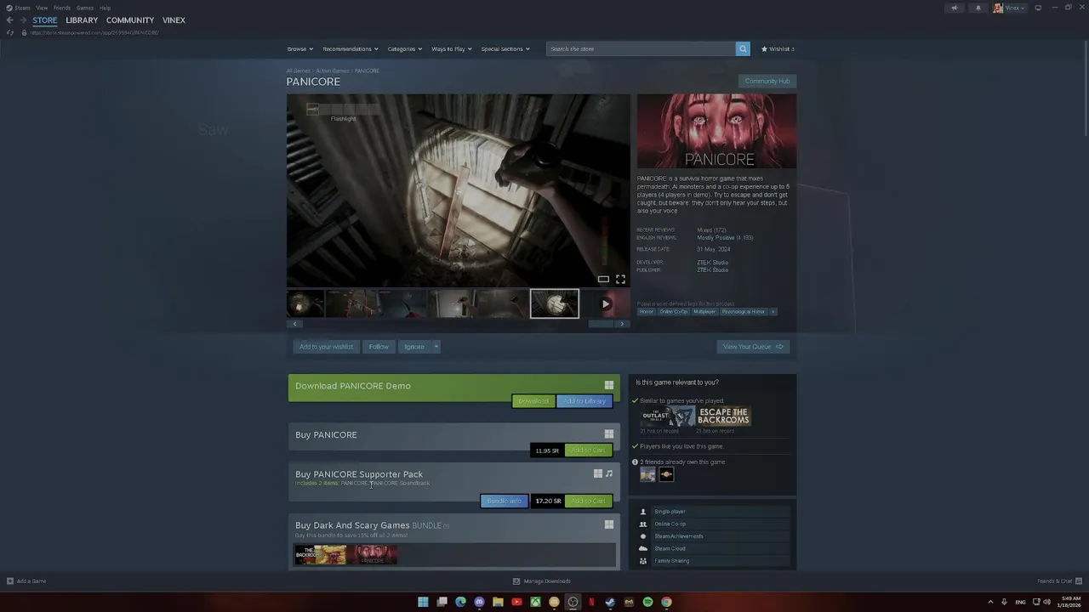Expand the Special Sections dropdown

(x=505, y=48)
